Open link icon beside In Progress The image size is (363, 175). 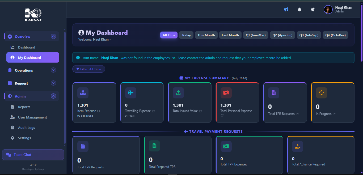pyautogui.click(x=334, y=114)
